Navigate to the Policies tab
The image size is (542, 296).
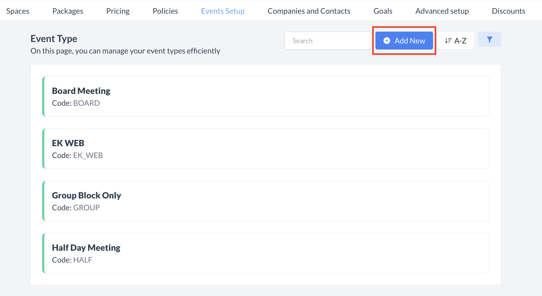165,11
